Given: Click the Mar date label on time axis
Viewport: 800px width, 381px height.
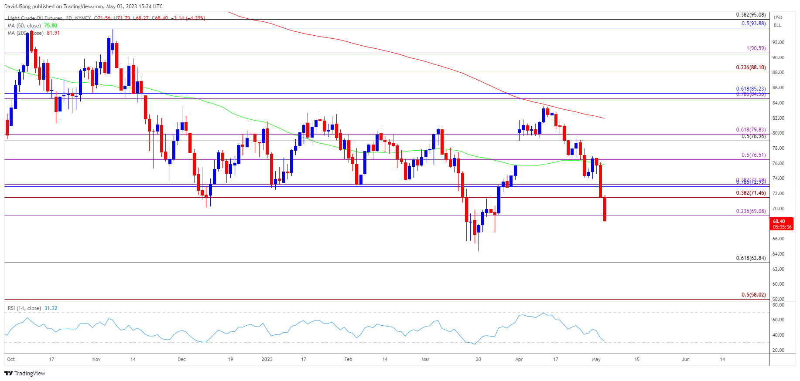Looking at the screenshot, I should click(x=425, y=359).
